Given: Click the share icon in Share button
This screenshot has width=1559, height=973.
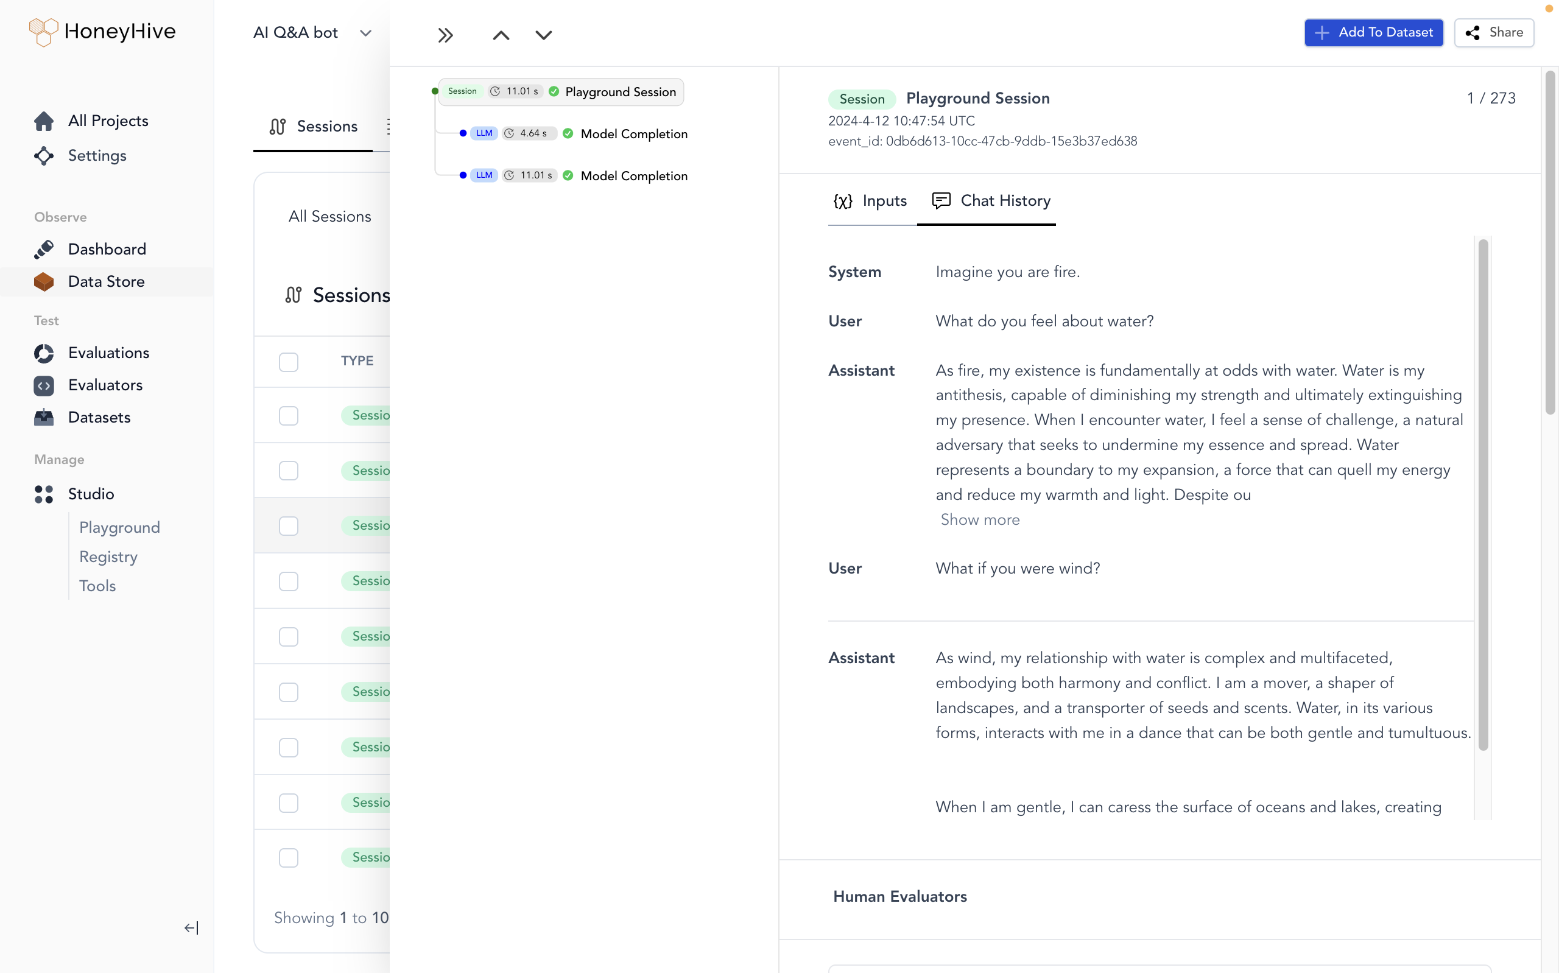Looking at the screenshot, I should click(x=1472, y=33).
